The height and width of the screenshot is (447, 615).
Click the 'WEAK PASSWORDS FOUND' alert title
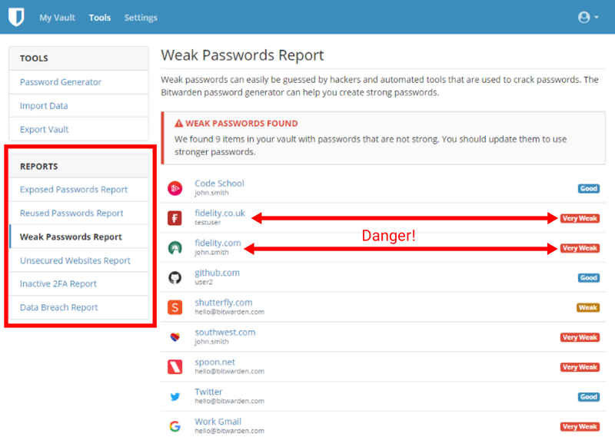[x=241, y=124]
